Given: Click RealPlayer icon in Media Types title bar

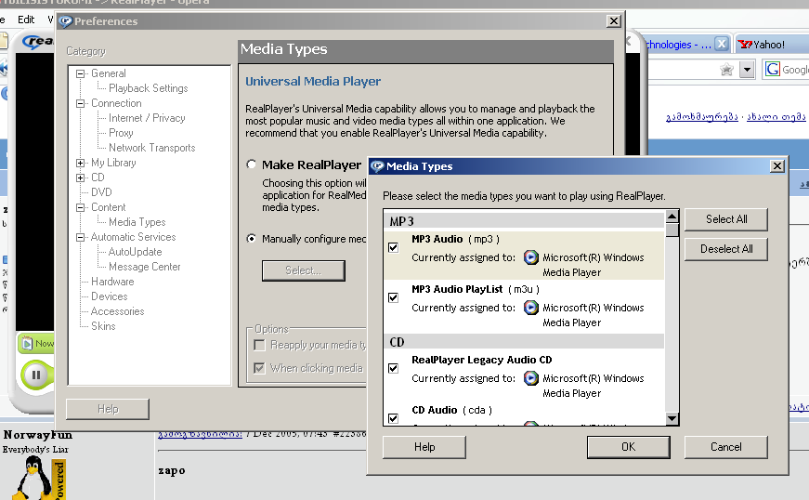Looking at the screenshot, I should 377,166.
